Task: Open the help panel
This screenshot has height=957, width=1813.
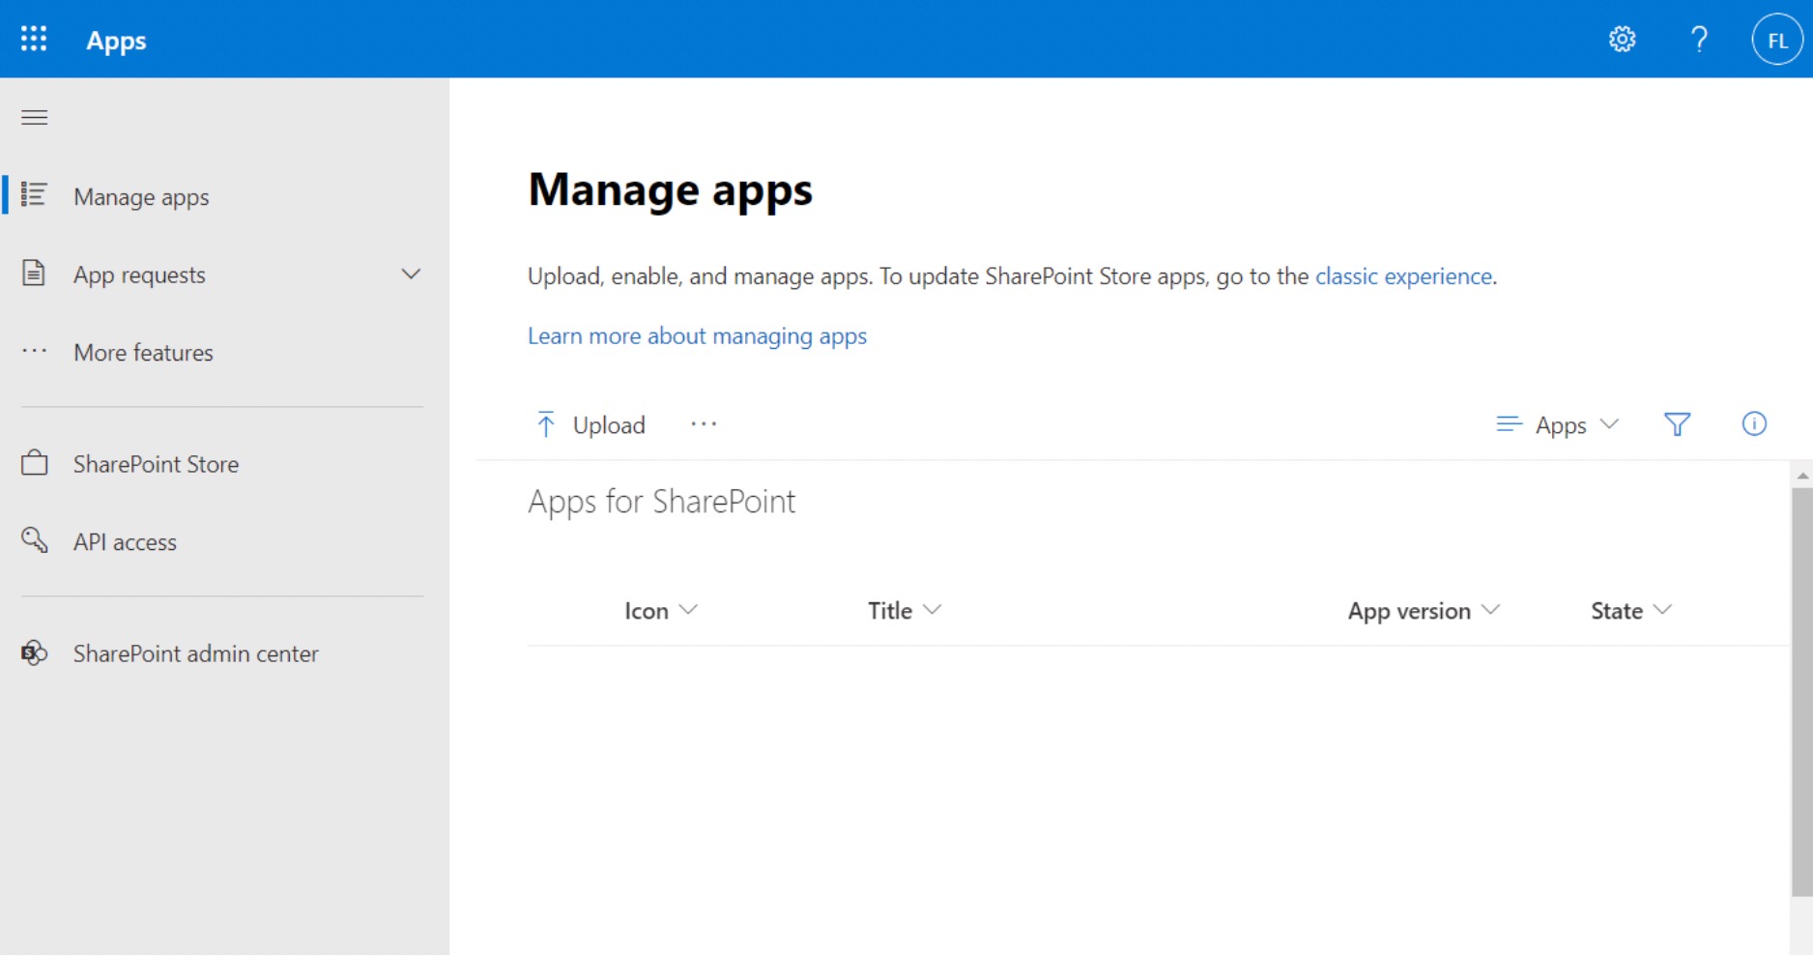Action: click(x=1699, y=39)
